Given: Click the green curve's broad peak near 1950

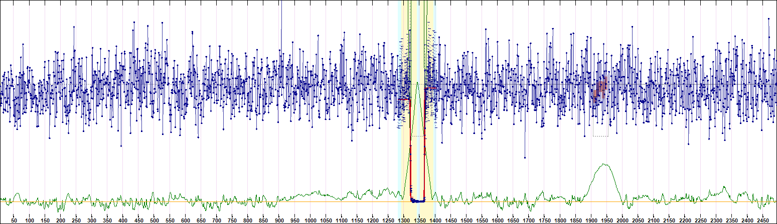Looking at the screenshot, I should [x=604, y=164].
